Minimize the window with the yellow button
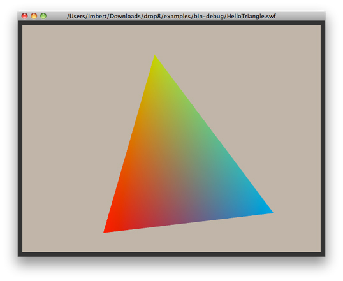This screenshot has height=281, width=343. click(x=34, y=16)
